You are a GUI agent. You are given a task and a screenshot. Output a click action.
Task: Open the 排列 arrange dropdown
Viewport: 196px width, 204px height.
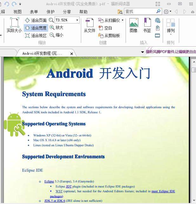coord(171,27)
